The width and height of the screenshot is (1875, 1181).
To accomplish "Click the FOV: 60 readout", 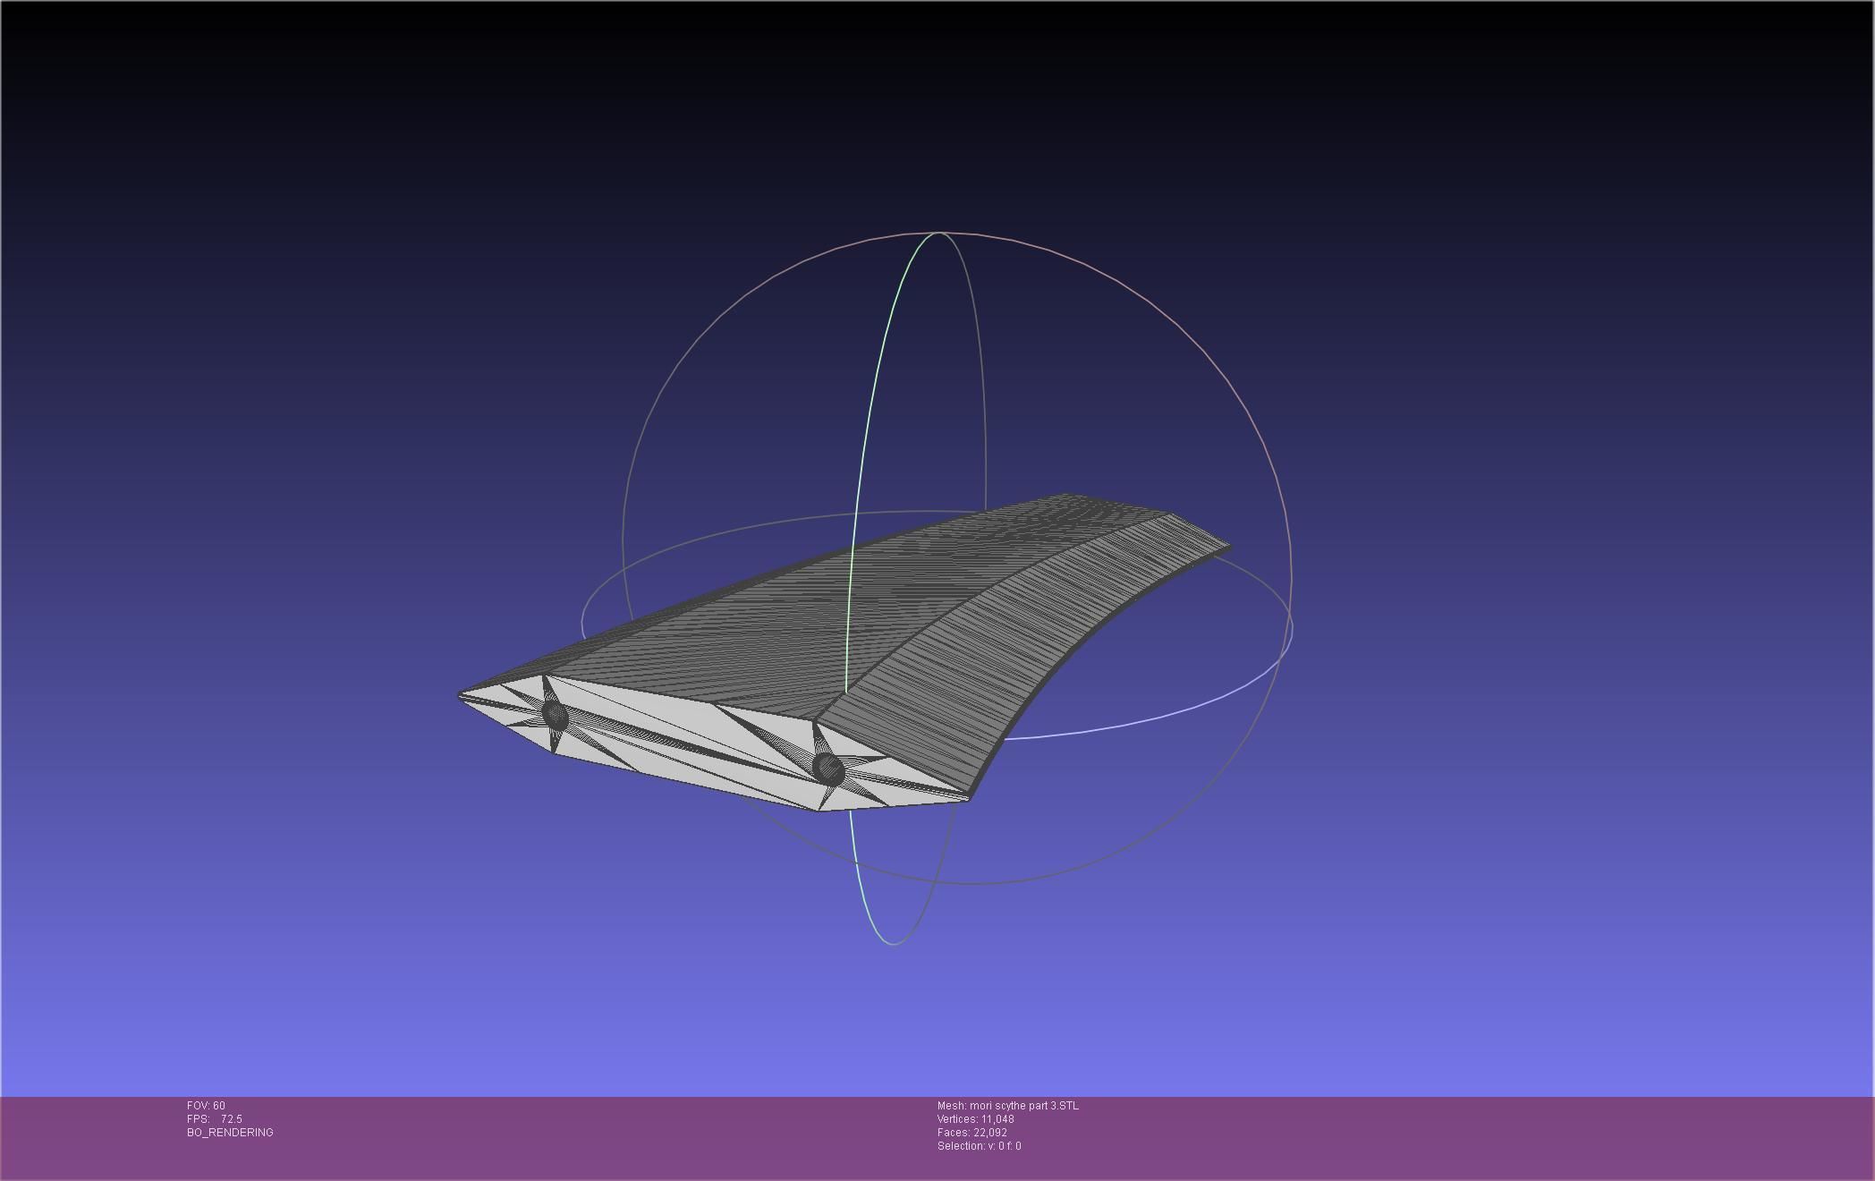I will [x=207, y=1106].
